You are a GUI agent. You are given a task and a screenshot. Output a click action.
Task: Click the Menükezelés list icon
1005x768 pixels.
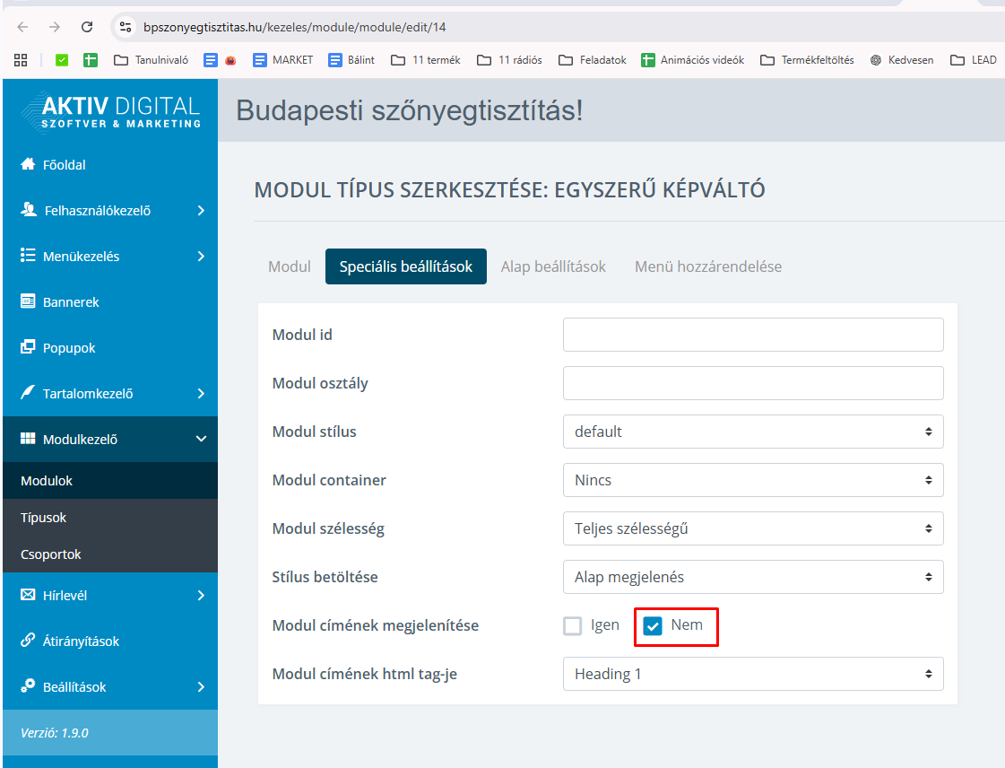point(28,256)
